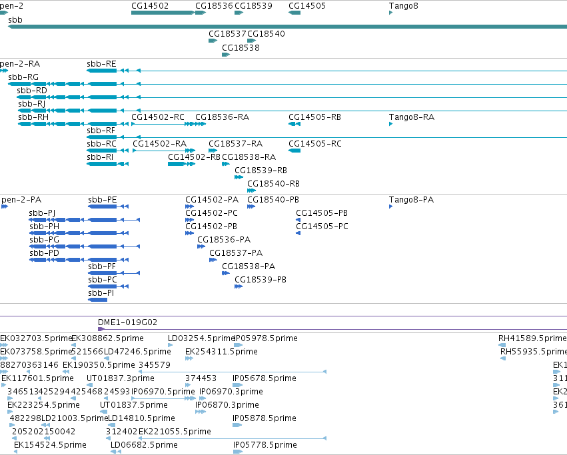Select the CG18539-PB protein label

pyautogui.click(x=261, y=280)
